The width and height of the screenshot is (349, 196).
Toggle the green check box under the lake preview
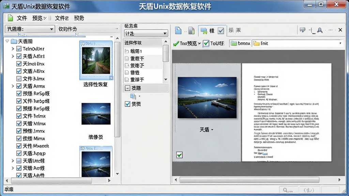click(179, 155)
